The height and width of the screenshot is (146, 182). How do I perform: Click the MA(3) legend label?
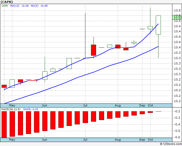click(35, 6)
